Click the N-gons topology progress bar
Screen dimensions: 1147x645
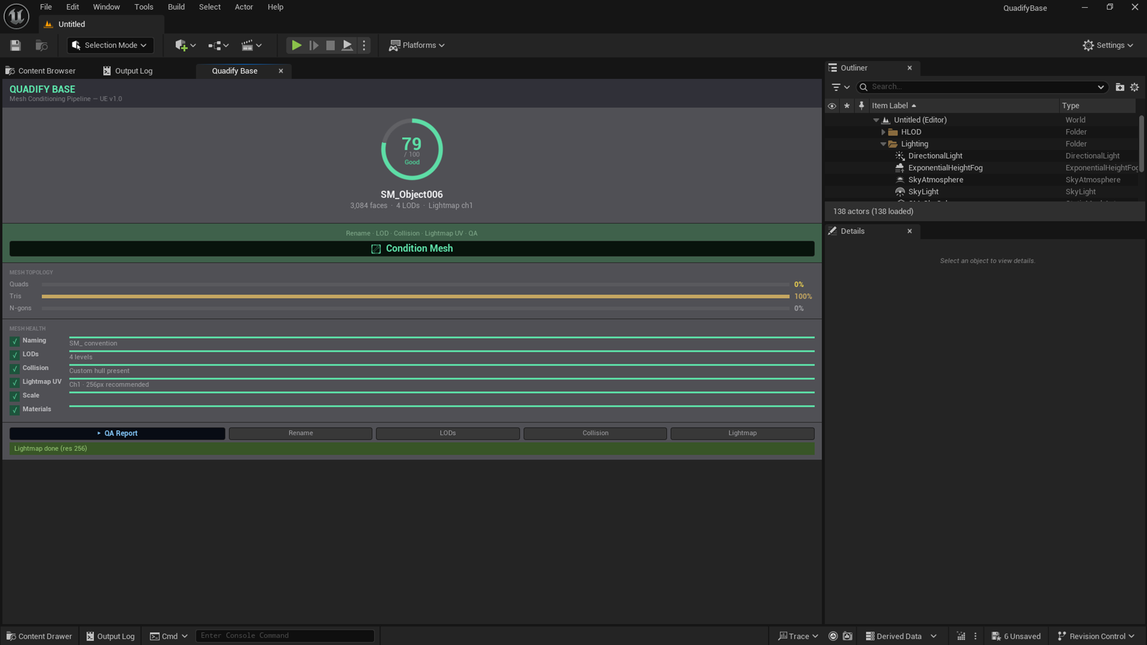pyautogui.click(x=415, y=309)
